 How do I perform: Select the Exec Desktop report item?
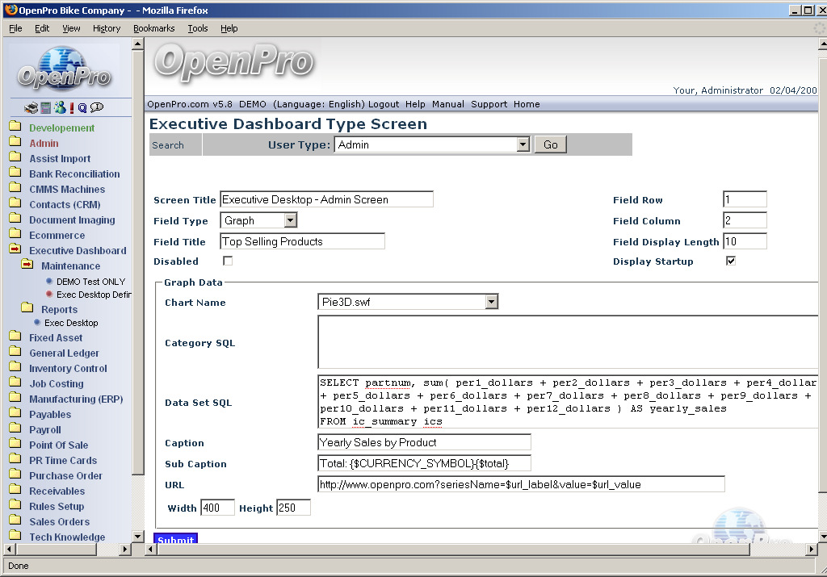click(71, 323)
